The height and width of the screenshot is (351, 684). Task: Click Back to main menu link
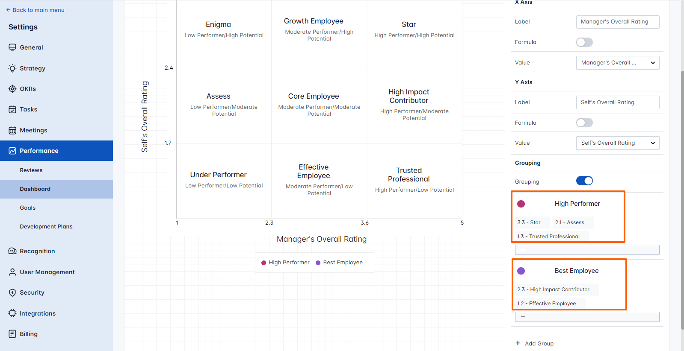(x=36, y=10)
